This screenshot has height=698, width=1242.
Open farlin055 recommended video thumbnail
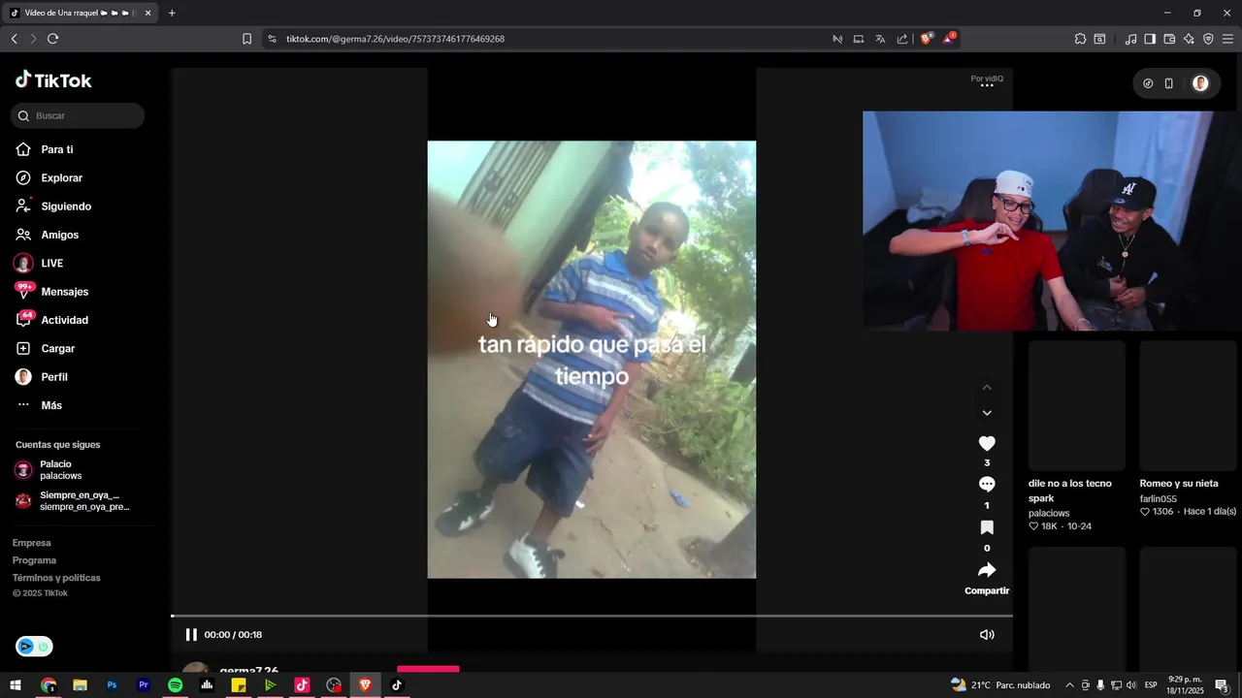point(1188,405)
